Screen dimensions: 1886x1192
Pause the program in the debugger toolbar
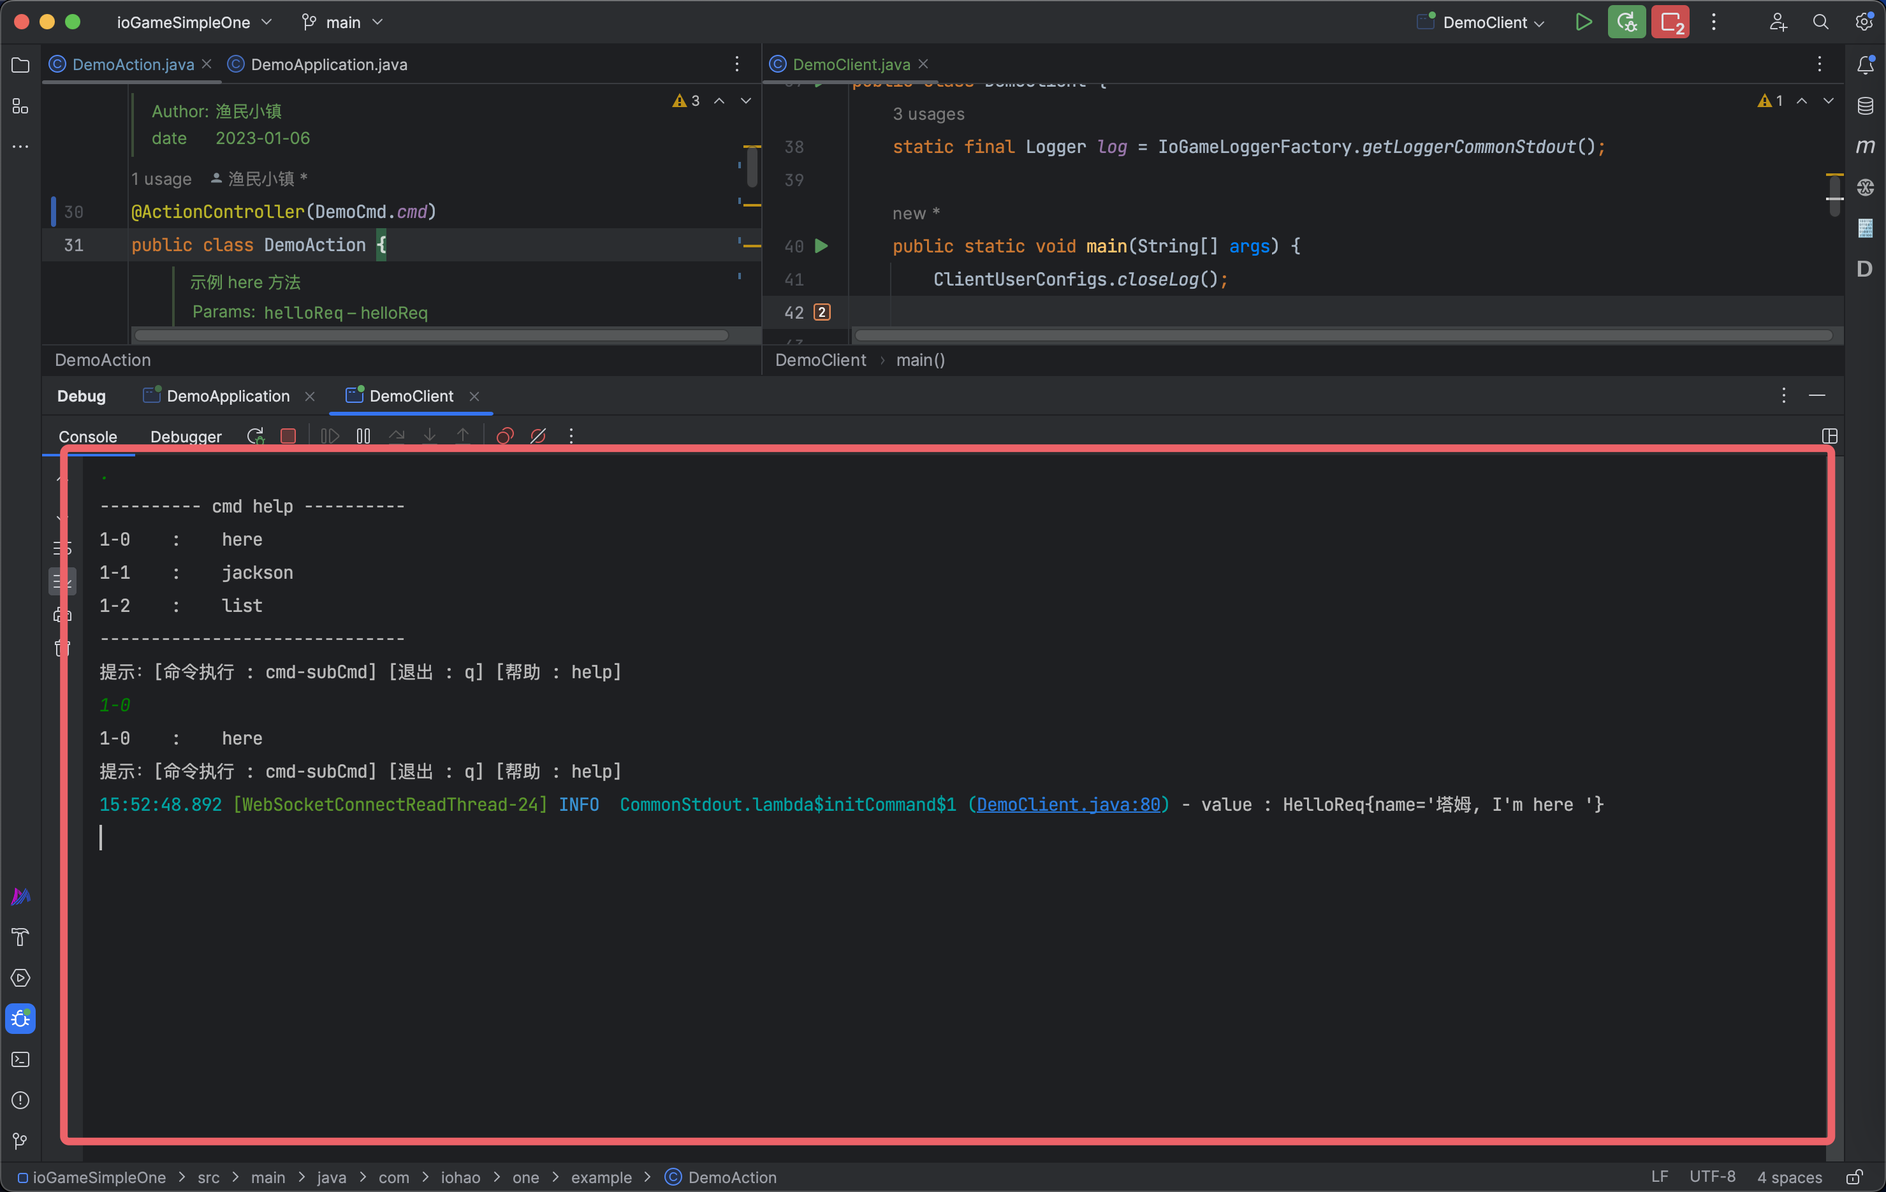[x=363, y=436]
